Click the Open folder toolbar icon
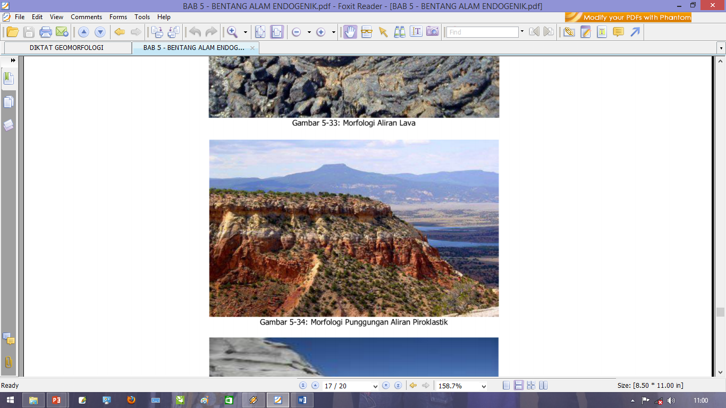The width and height of the screenshot is (726, 408). (x=12, y=32)
